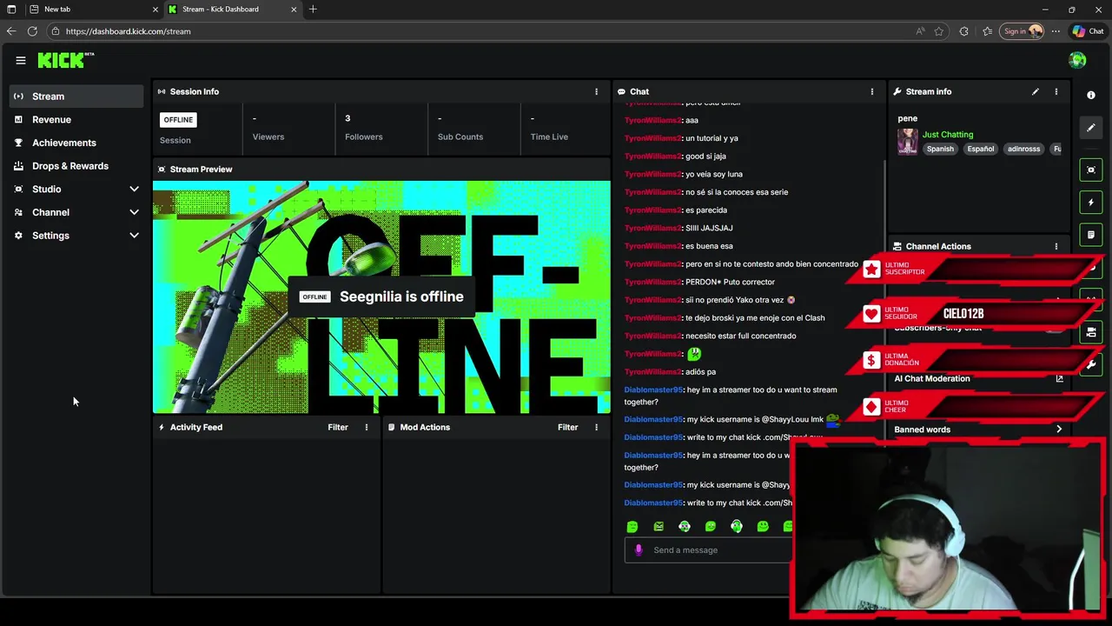1112x626 pixels.
Task: Click the user avatar at top right
Action: pos(1077,60)
